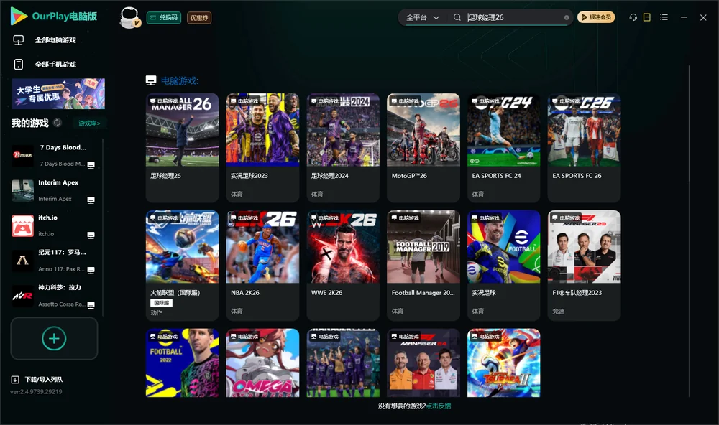Screen dimensions: 719x425
Task: Open the F1®车队经理2023 game card
Action: (x=584, y=265)
